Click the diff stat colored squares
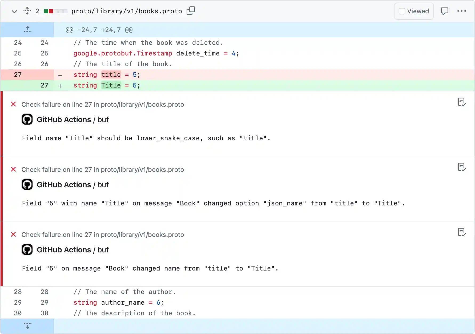This screenshot has width=475, height=334. [55, 11]
